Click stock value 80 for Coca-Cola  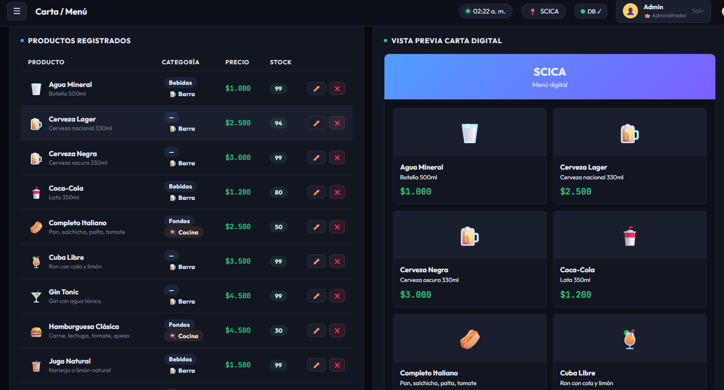278,192
